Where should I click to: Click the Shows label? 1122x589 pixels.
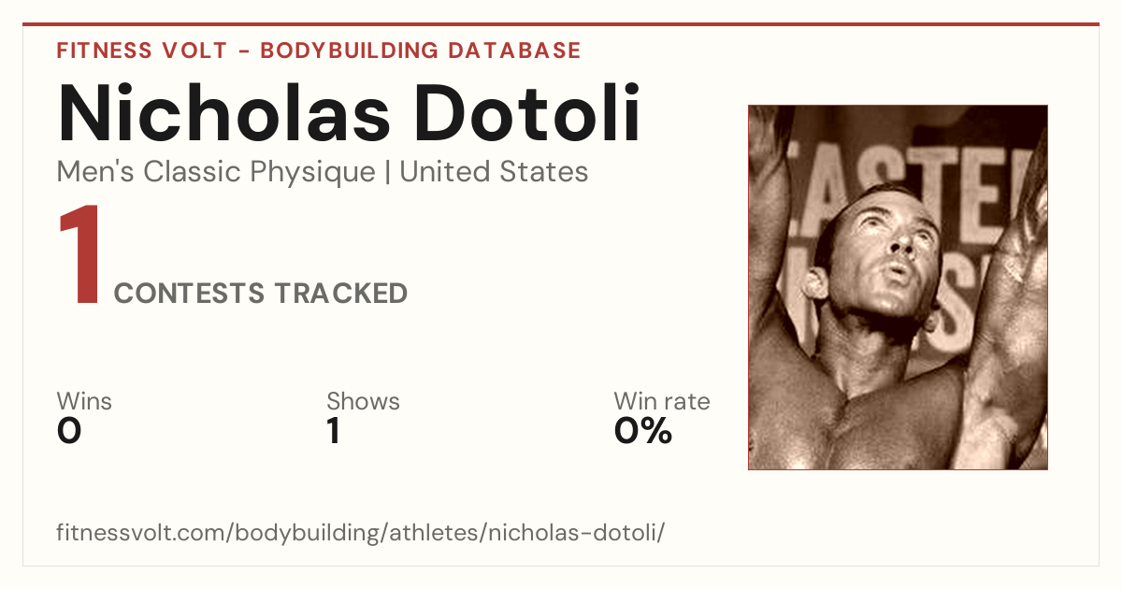(x=363, y=402)
